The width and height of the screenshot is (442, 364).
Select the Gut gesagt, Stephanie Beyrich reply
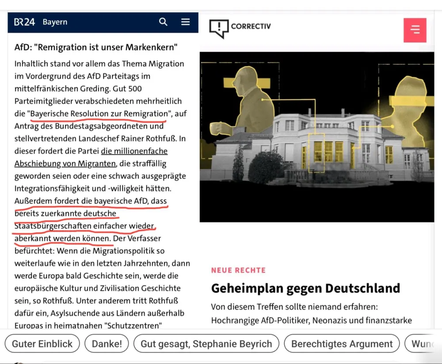206,344
